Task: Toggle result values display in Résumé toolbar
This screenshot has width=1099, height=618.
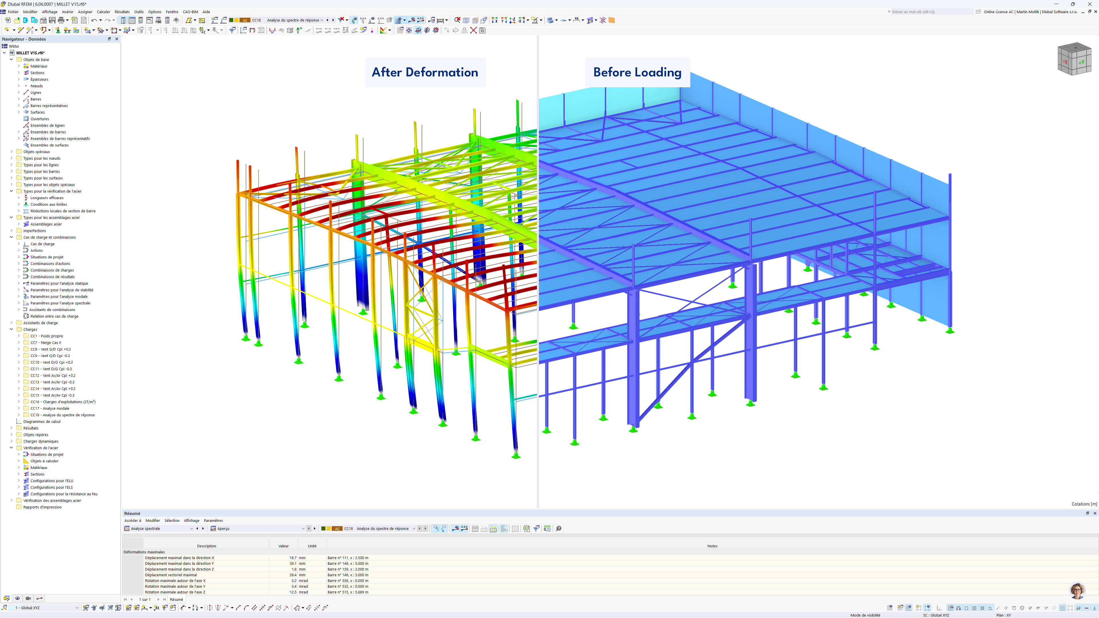Action: tap(464, 528)
